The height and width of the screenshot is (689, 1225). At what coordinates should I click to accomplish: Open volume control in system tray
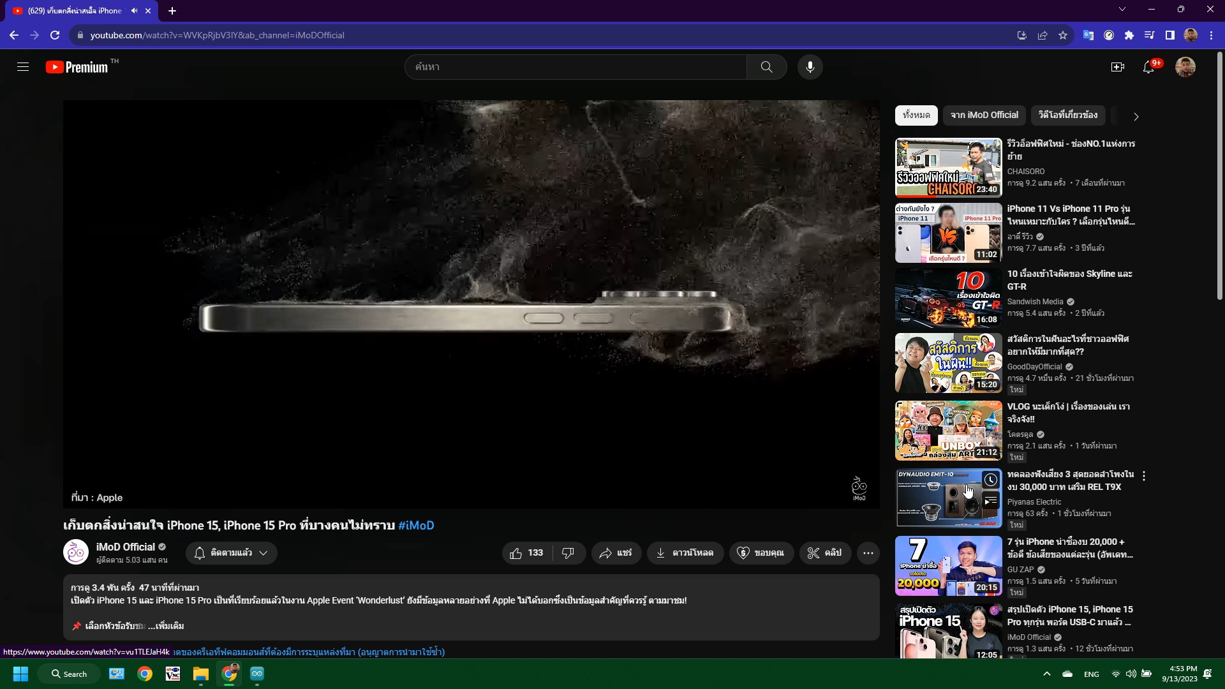[1131, 674]
